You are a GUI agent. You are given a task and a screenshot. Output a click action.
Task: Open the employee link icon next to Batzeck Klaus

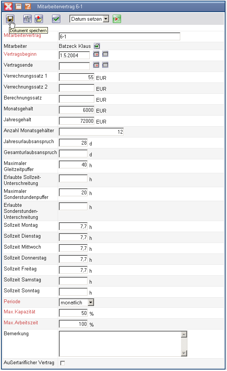[97, 46]
